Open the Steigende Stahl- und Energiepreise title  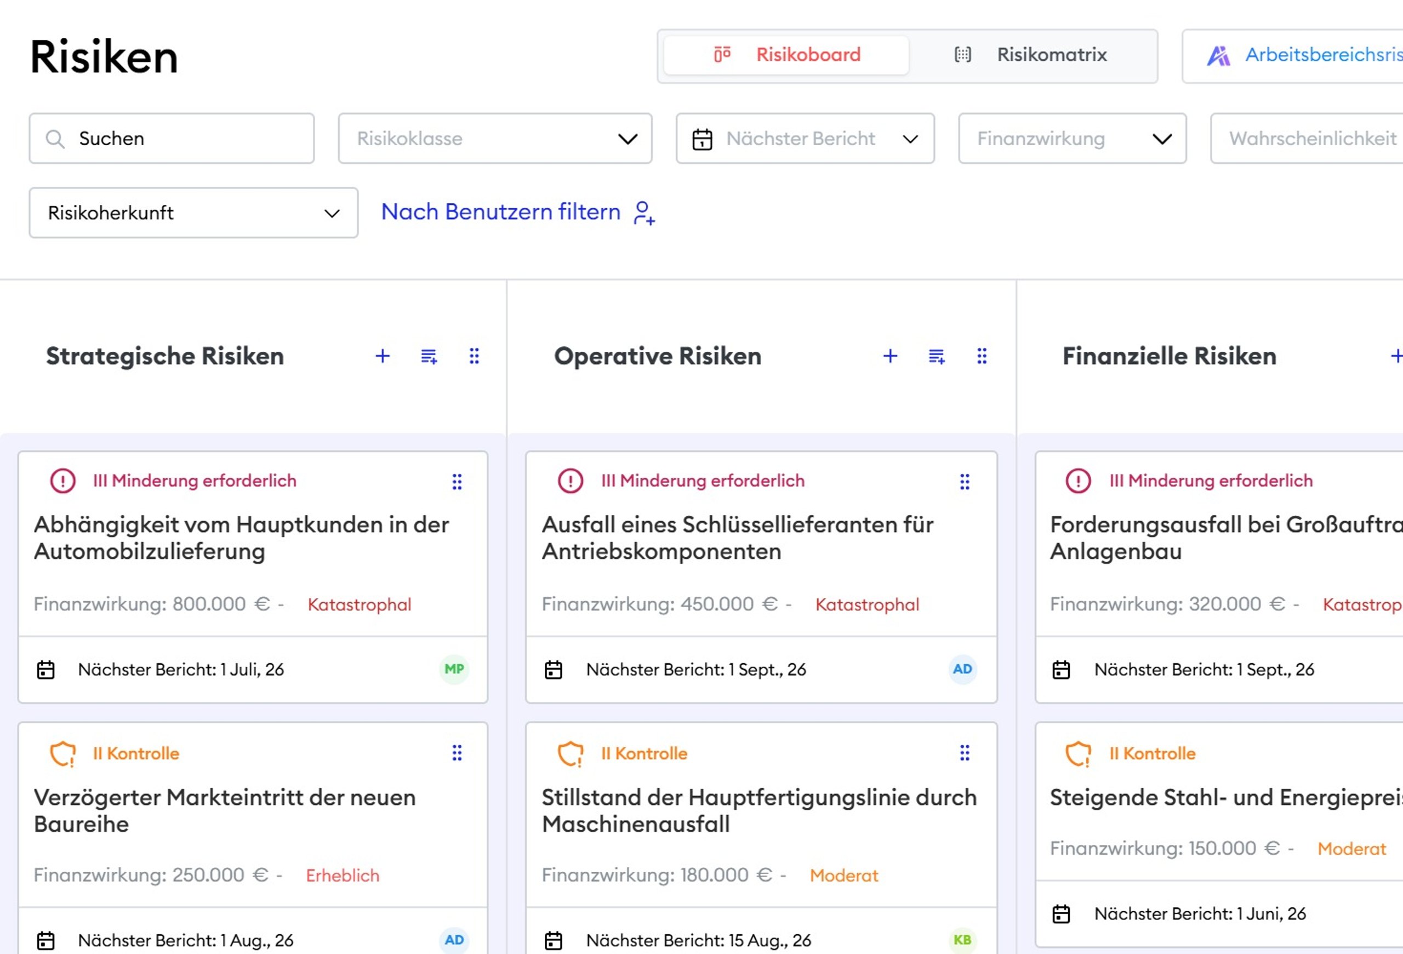click(1226, 797)
